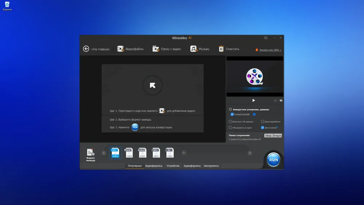364x205 pixels.
Task: Add video files with Видеофайлы icon
Action: coord(120,49)
